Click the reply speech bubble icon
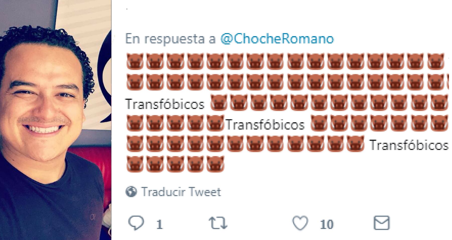 pyautogui.click(x=136, y=223)
